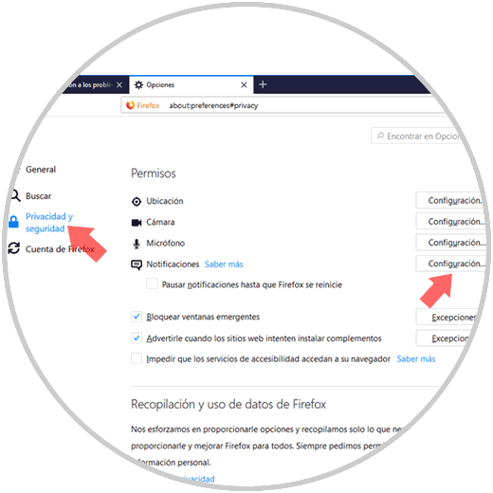Click the Buscar magnifying glass icon
The width and height of the screenshot is (493, 493).
click(x=15, y=195)
